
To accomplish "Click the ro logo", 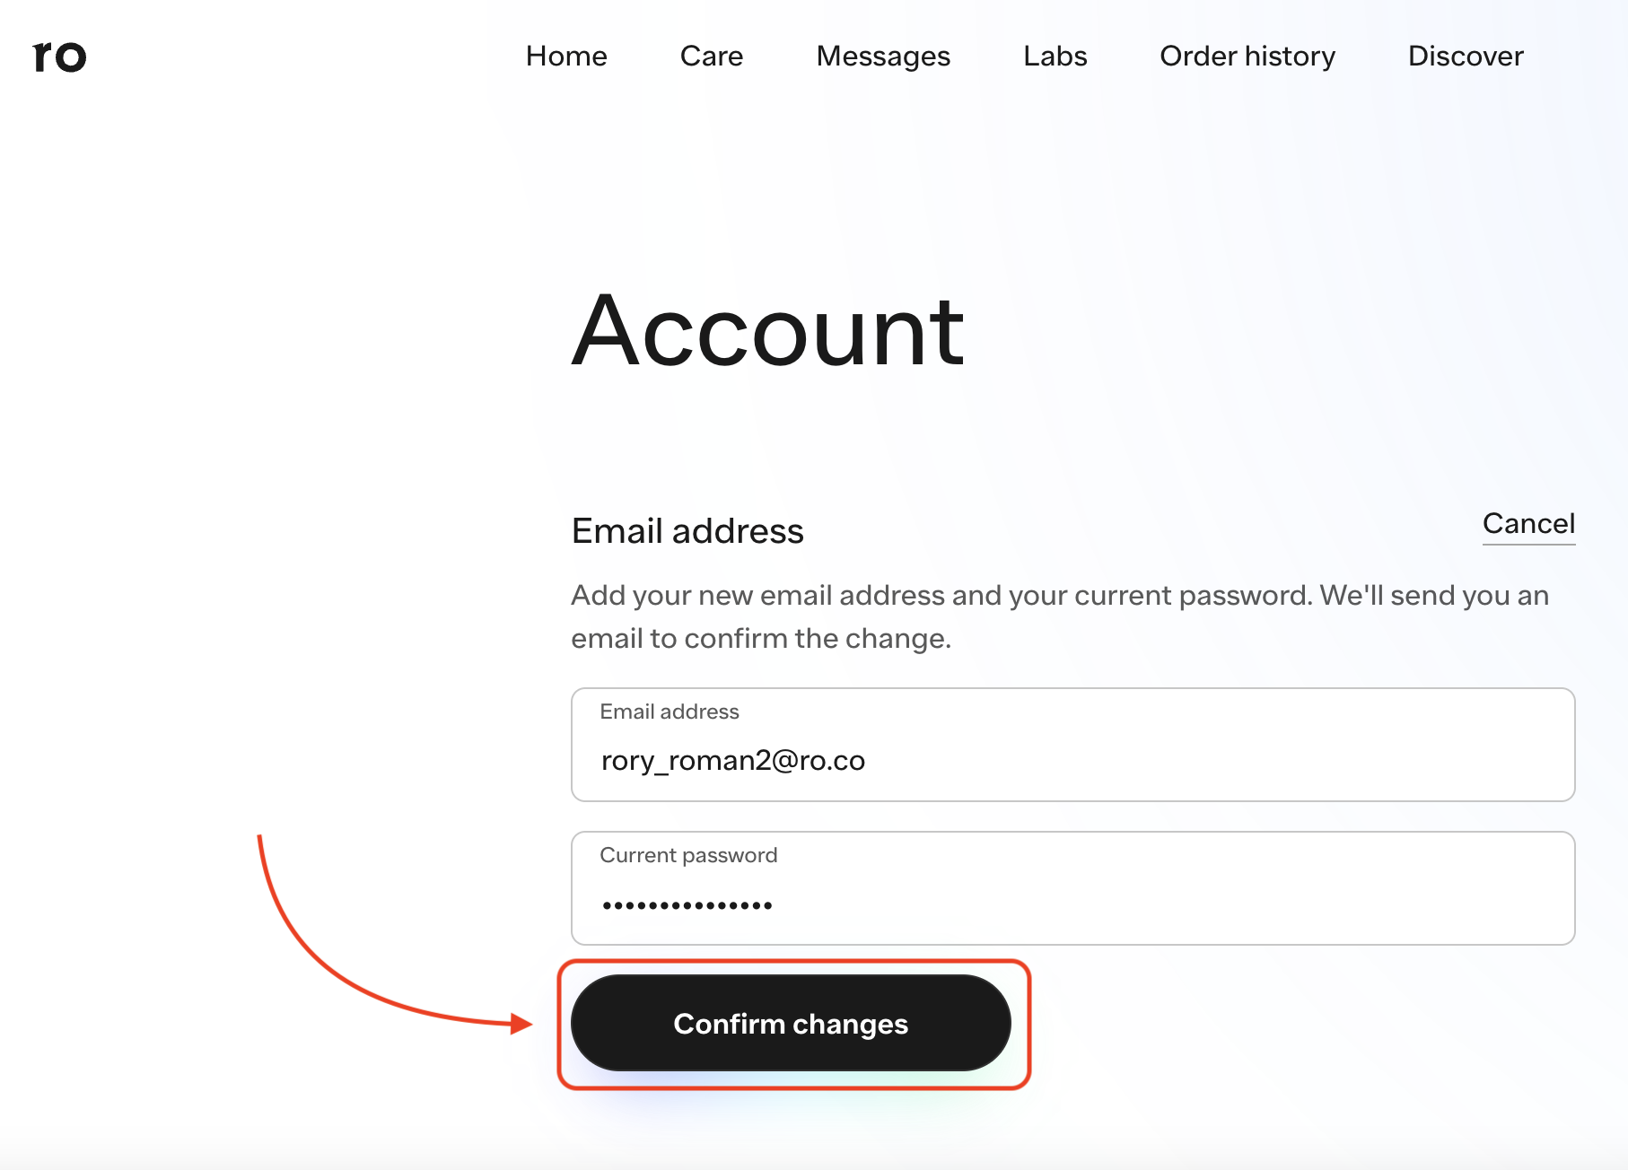I will pos(59,57).
